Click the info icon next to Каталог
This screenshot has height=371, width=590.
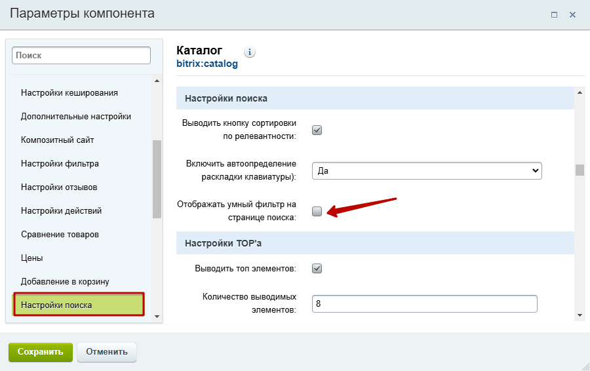coord(250,52)
